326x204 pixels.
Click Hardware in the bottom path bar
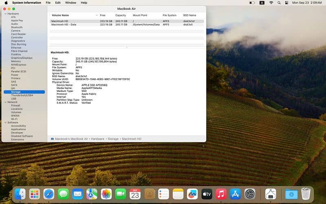(97, 139)
